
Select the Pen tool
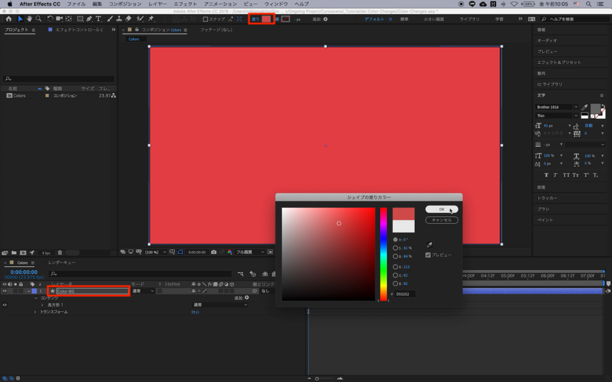[89, 19]
